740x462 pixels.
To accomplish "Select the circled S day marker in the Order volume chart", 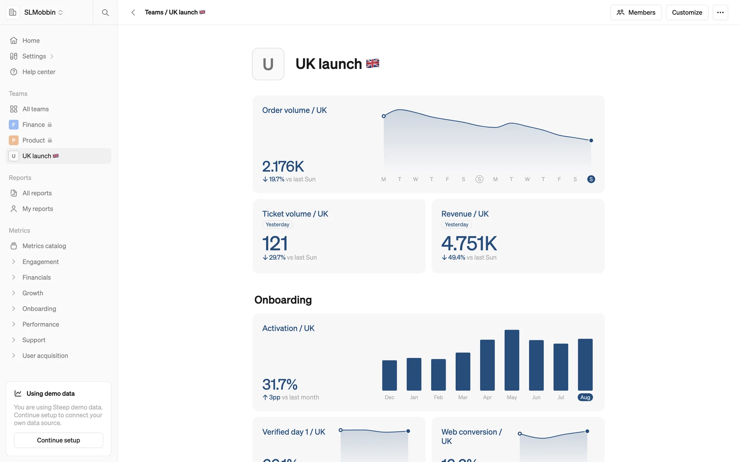I will 479,179.
